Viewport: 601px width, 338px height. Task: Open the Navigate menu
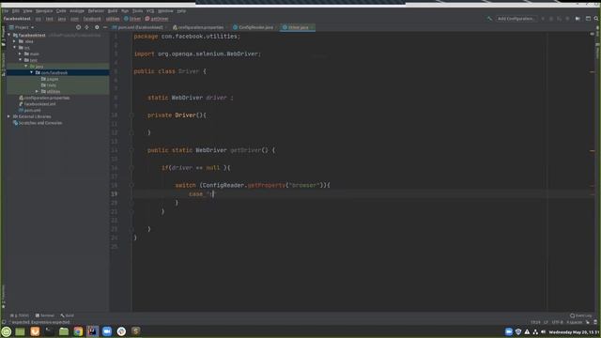(x=44, y=10)
